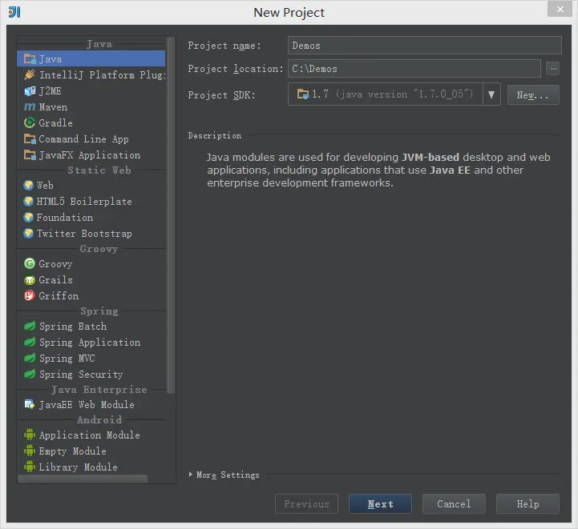The height and width of the screenshot is (529, 578).
Task: Click the Android Library Module robot icon
Action: (x=30, y=467)
